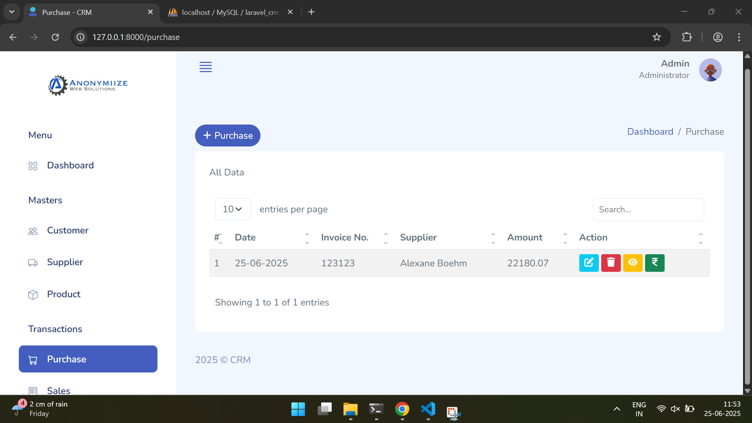Image resolution: width=752 pixels, height=423 pixels.
Task: Click the edit icon for invoice 123123
Action: click(x=589, y=263)
